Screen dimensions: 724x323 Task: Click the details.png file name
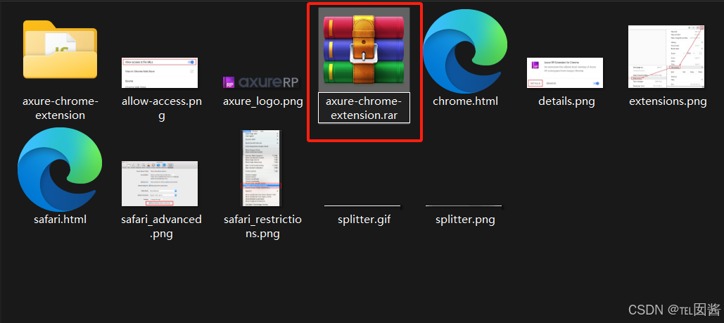[566, 101]
